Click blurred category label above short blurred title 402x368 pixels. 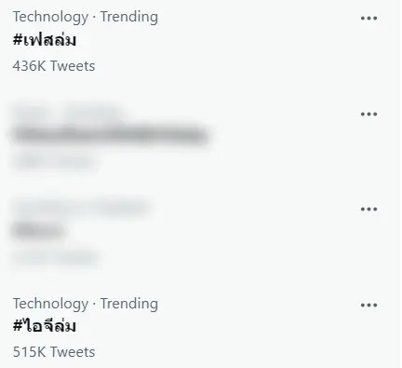pyautogui.click(x=82, y=207)
